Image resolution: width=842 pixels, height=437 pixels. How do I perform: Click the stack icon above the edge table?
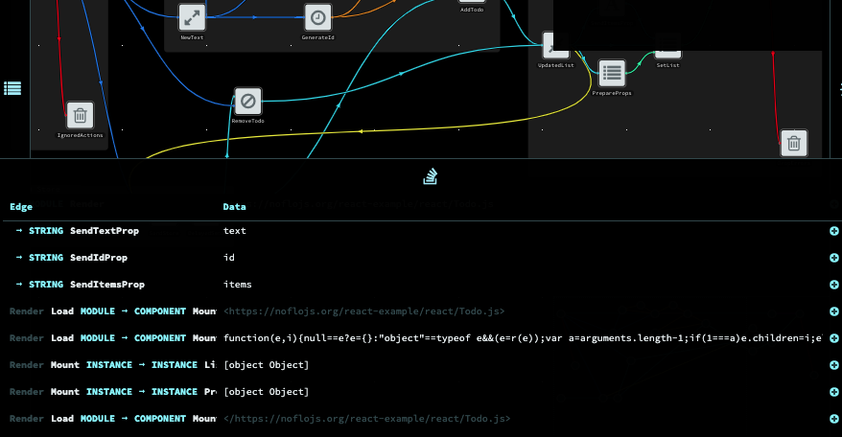point(431,176)
